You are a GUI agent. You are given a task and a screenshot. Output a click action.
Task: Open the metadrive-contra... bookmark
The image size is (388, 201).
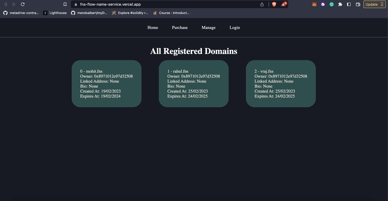(x=21, y=13)
